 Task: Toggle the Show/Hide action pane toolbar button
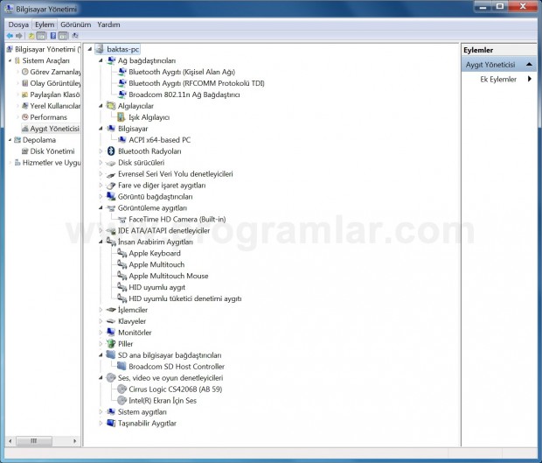click(x=63, y=36)
